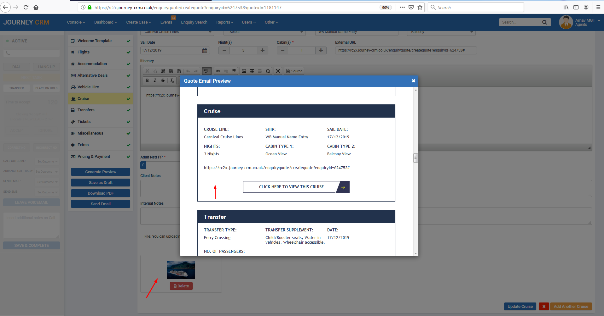Insert an image in itinerary editor
The width and height of the screenshot is (604, 316).
[244, 71]
